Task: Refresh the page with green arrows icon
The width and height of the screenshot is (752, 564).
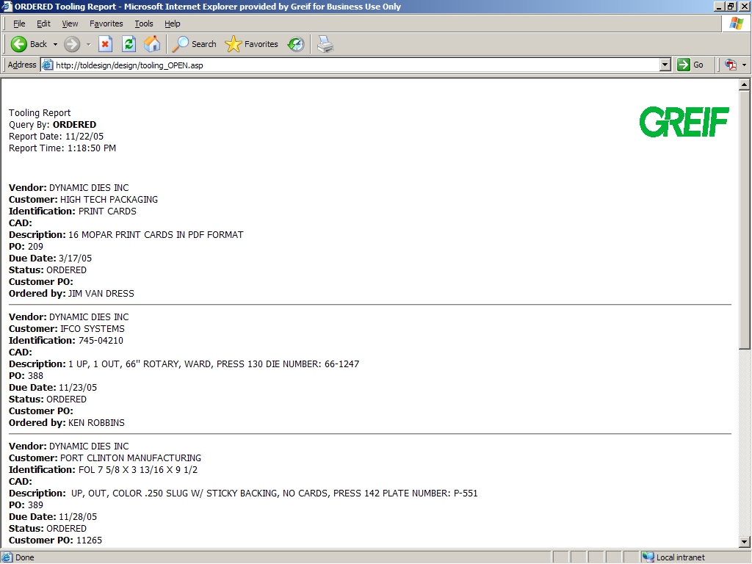Action: (129, 44)
